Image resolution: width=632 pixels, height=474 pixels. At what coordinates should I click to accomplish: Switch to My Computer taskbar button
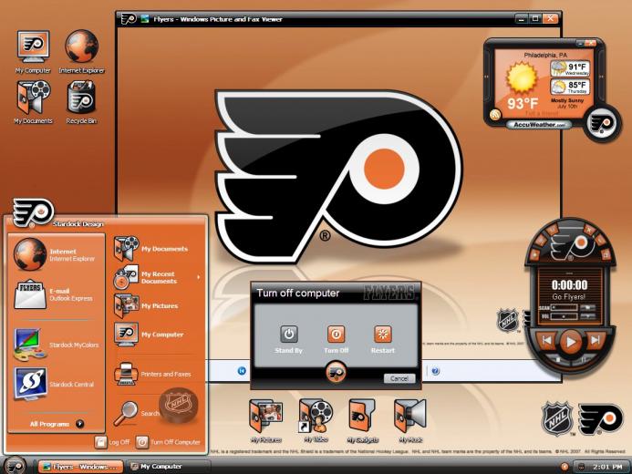point(169,467)
